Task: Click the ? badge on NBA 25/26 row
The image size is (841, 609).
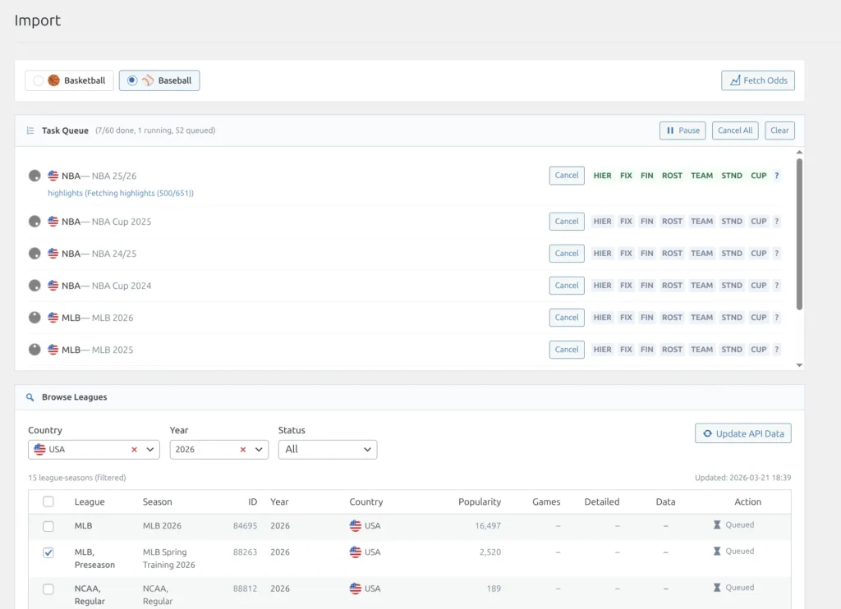Action: (776, 176)
